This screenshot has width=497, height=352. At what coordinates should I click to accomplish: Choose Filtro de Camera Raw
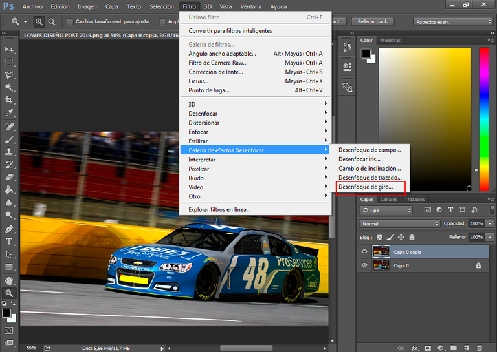256,63
